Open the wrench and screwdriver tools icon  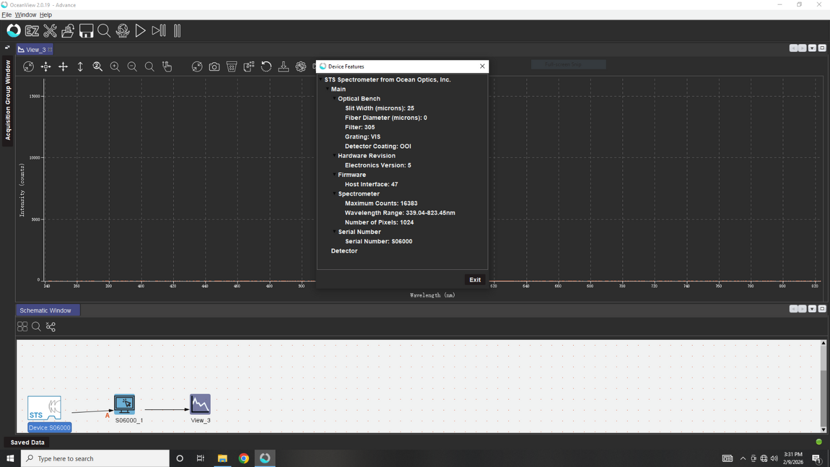tap(50, 31)
